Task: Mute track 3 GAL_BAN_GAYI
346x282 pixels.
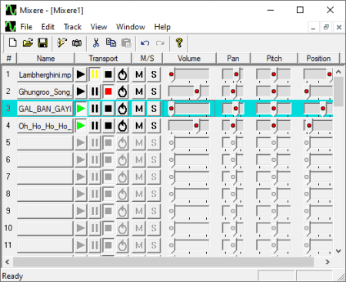Action: point(139,109)
